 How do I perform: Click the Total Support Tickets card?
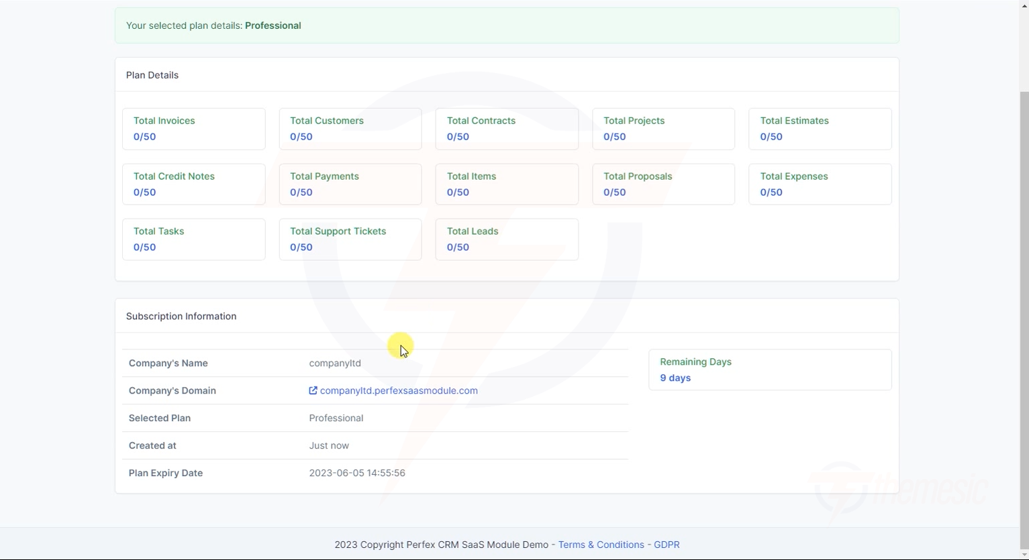click(350, 239)
